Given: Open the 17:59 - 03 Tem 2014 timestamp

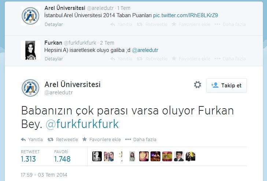Looking at the screenshot, I should [44, 175].
